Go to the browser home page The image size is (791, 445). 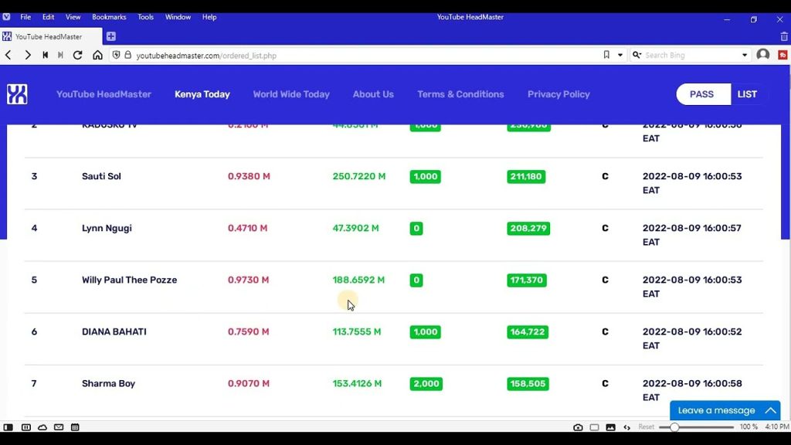[97, 55]
